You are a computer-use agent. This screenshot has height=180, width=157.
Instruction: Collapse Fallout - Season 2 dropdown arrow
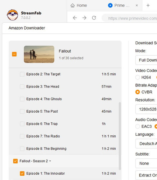click(50, 161)
